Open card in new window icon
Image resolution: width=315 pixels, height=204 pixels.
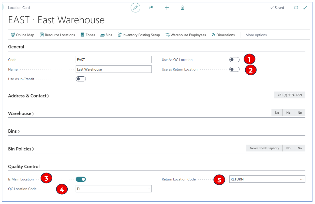[296, 8]
